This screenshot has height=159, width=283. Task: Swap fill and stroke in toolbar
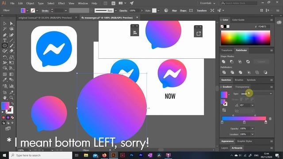tap(12, 104)
